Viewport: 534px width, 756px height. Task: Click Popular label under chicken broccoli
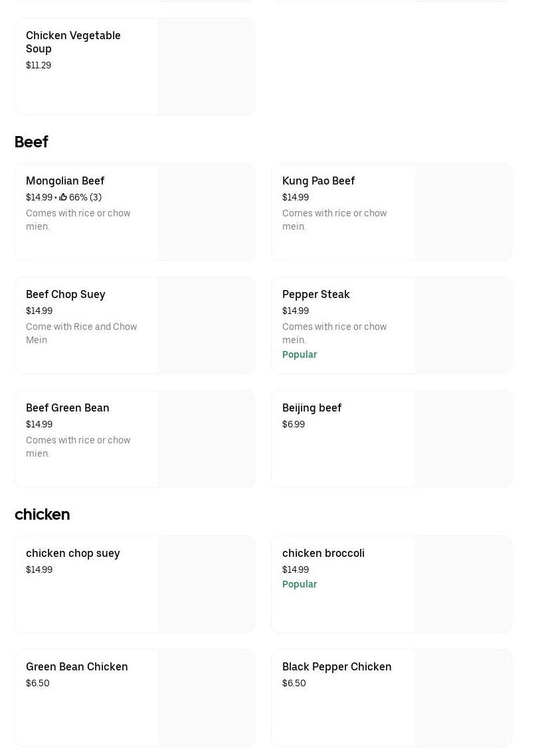(x=300, y=584)
